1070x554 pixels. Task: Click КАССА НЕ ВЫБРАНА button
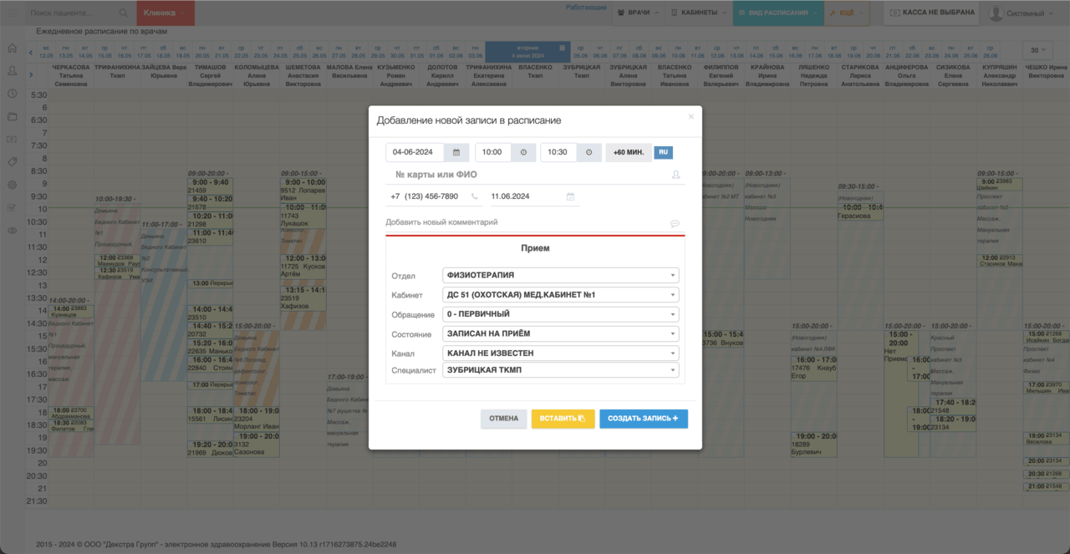click(x=931, y=13)
